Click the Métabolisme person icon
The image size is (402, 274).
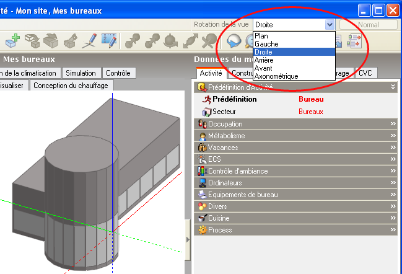point(202,136)
